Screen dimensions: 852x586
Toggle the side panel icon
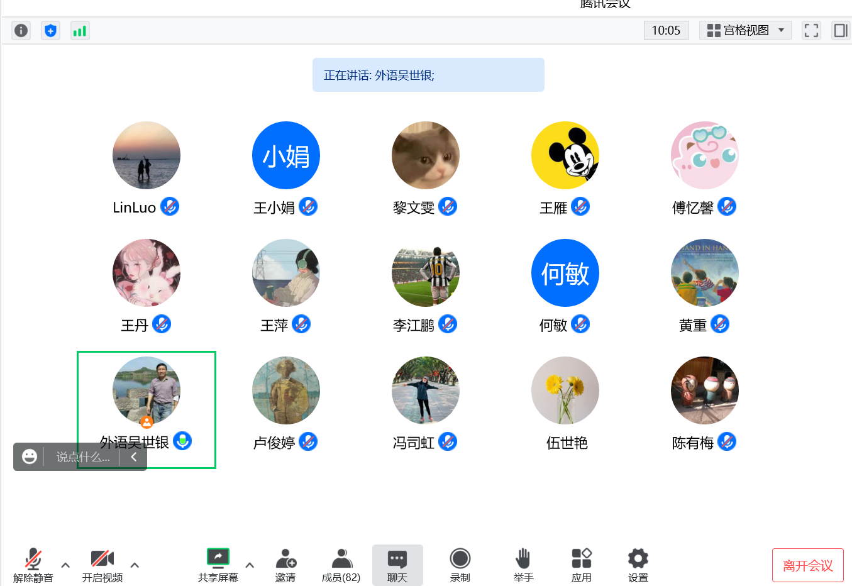pyautogui.click(x=840, y=30)
